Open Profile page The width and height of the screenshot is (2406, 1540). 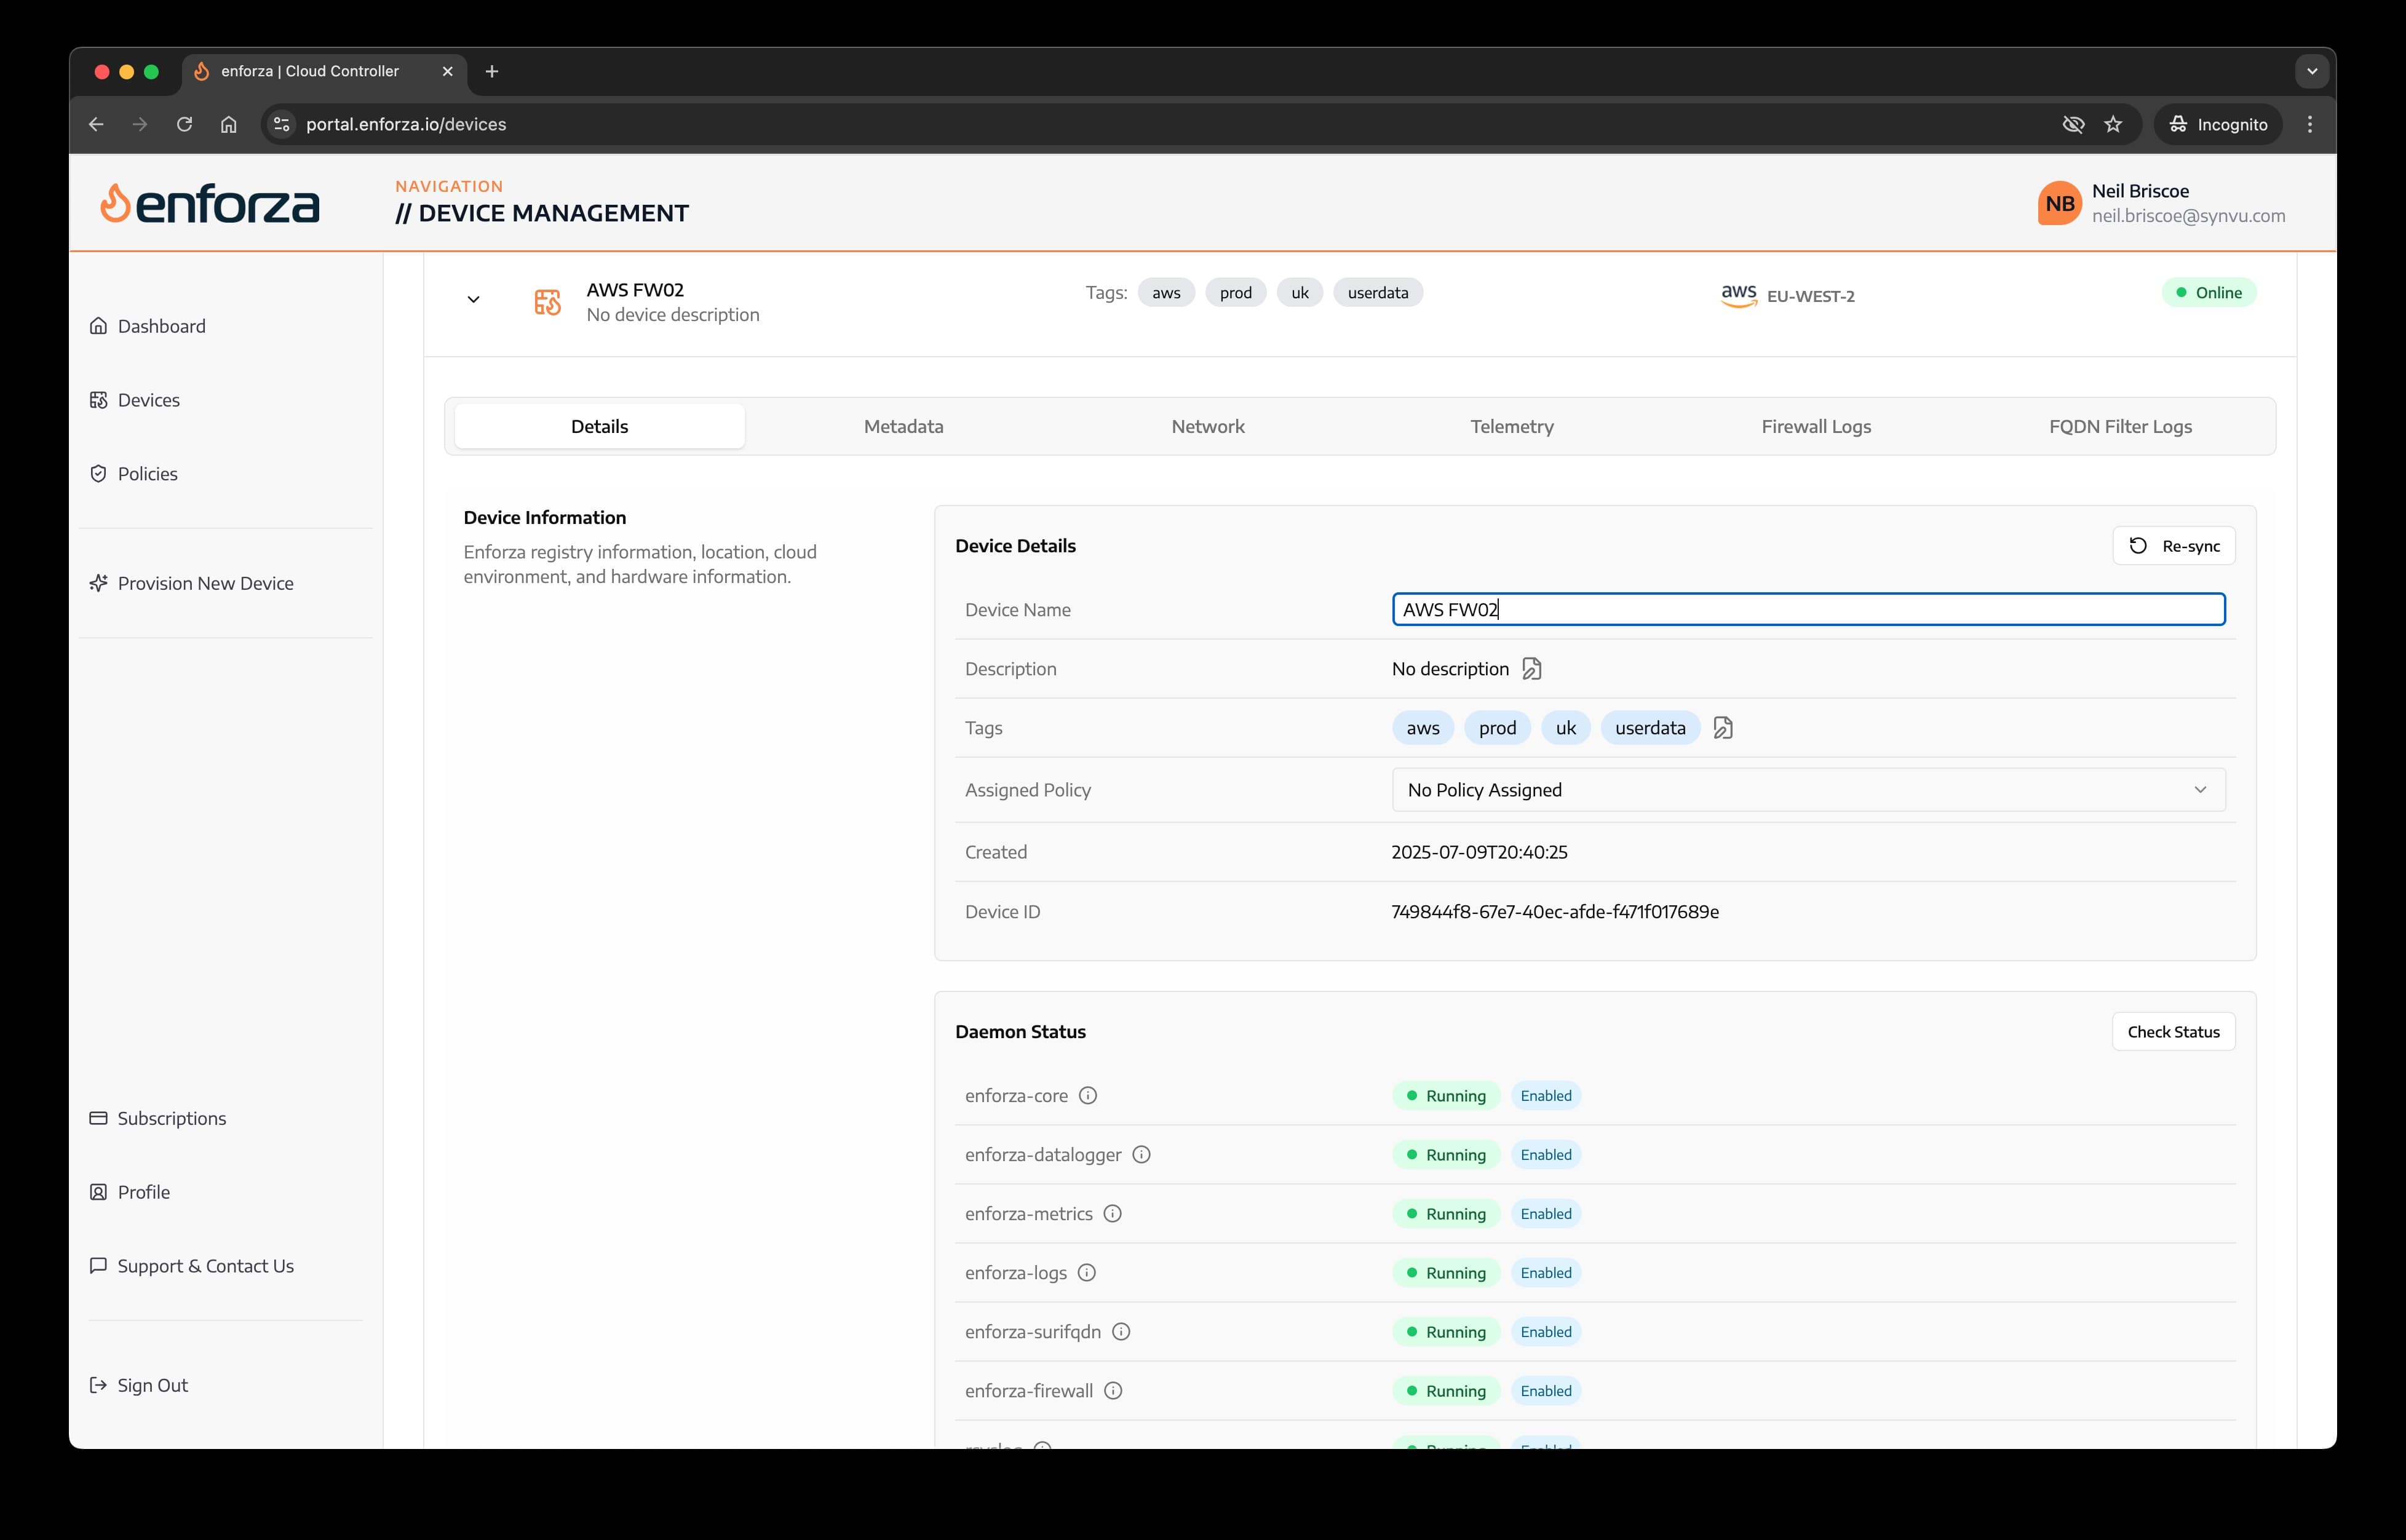coord(129,1192)
